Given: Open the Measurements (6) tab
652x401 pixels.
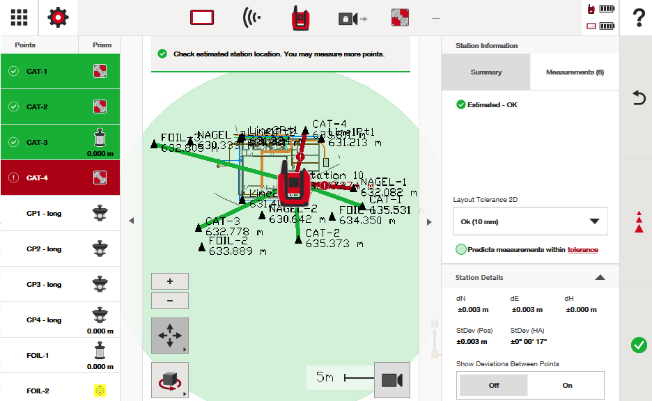Looking at the screenshot, I should pos(574,72).
